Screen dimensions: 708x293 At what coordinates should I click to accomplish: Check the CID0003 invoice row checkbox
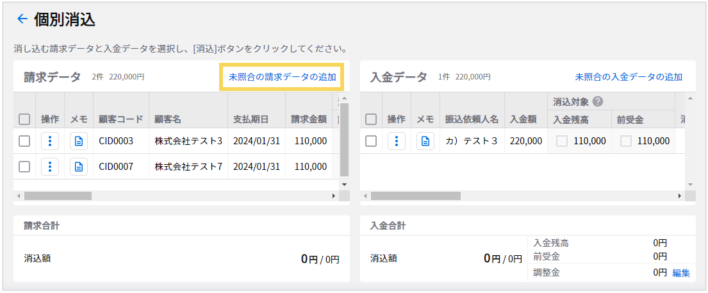click(x=24, y=141)
